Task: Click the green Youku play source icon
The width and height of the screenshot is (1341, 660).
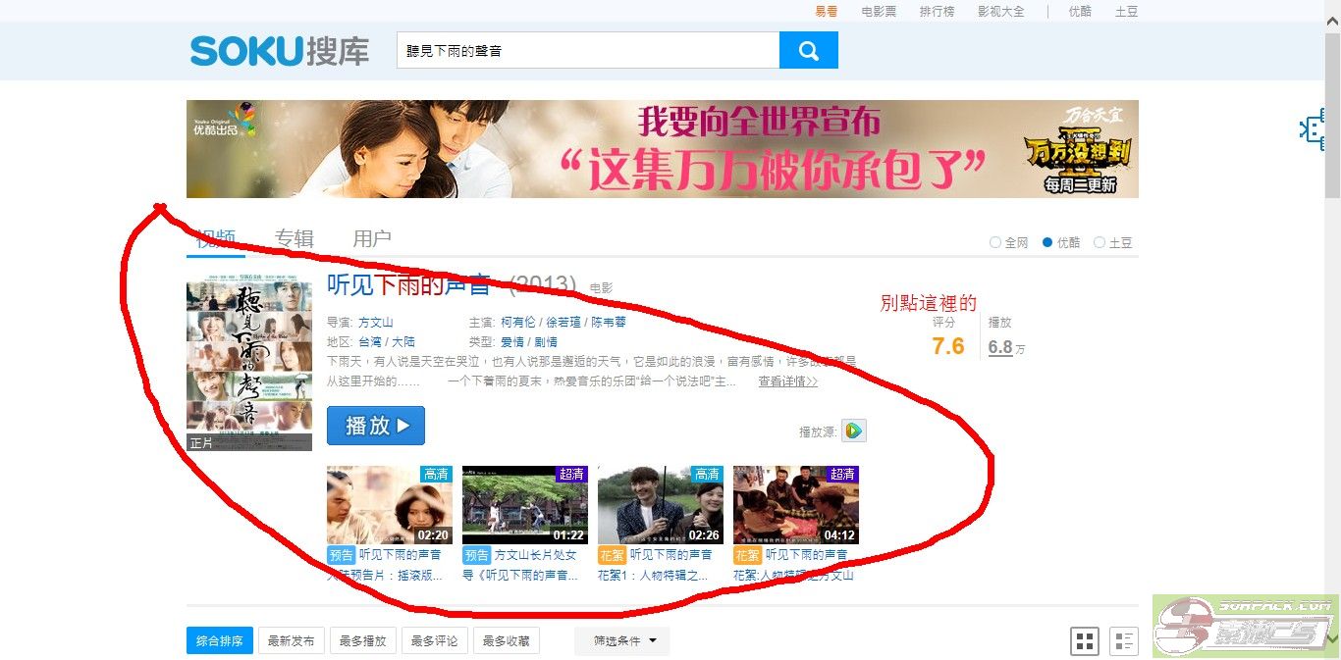Action: tap(853, 431)
